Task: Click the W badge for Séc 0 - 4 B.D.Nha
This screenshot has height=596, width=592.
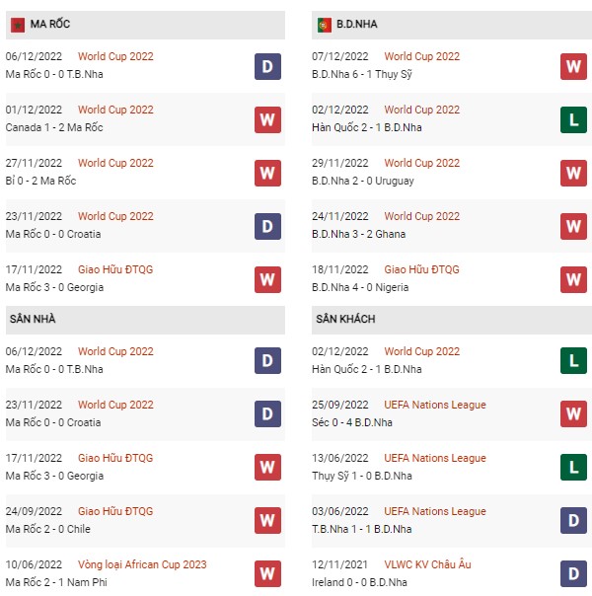Action: coord(573,413)
